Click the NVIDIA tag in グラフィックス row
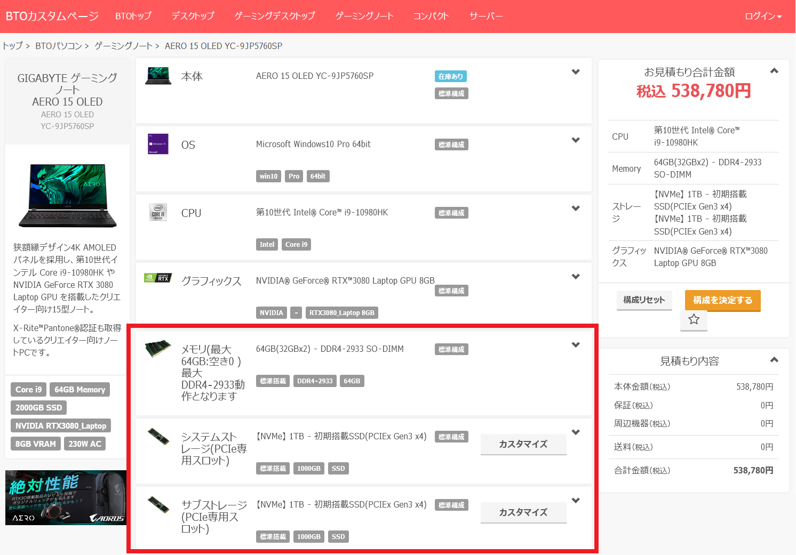Viewport: 796px width, 555px height. 272,313
